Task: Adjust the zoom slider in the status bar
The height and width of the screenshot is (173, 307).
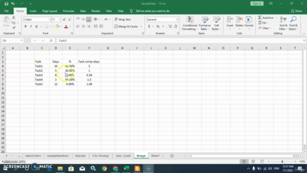Action: (x=282, y=161)
